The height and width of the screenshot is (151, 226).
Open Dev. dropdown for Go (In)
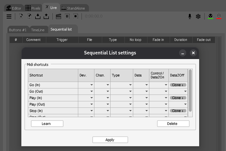click(x=86, y=85)
